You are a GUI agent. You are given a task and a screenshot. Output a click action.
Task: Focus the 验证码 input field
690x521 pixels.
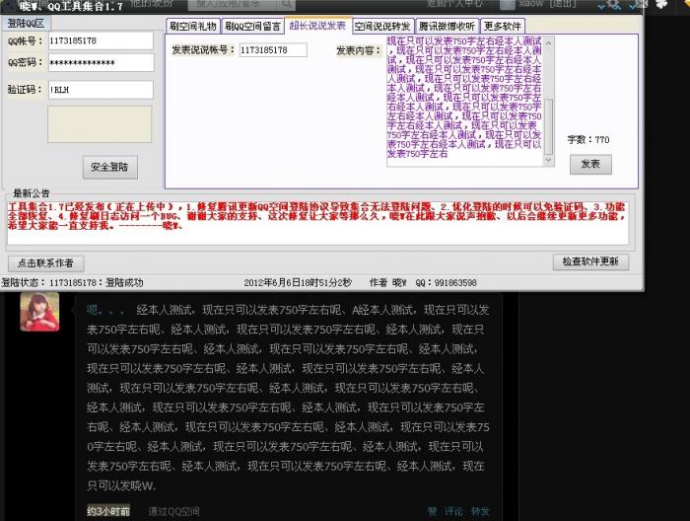[x=101, y=90]
